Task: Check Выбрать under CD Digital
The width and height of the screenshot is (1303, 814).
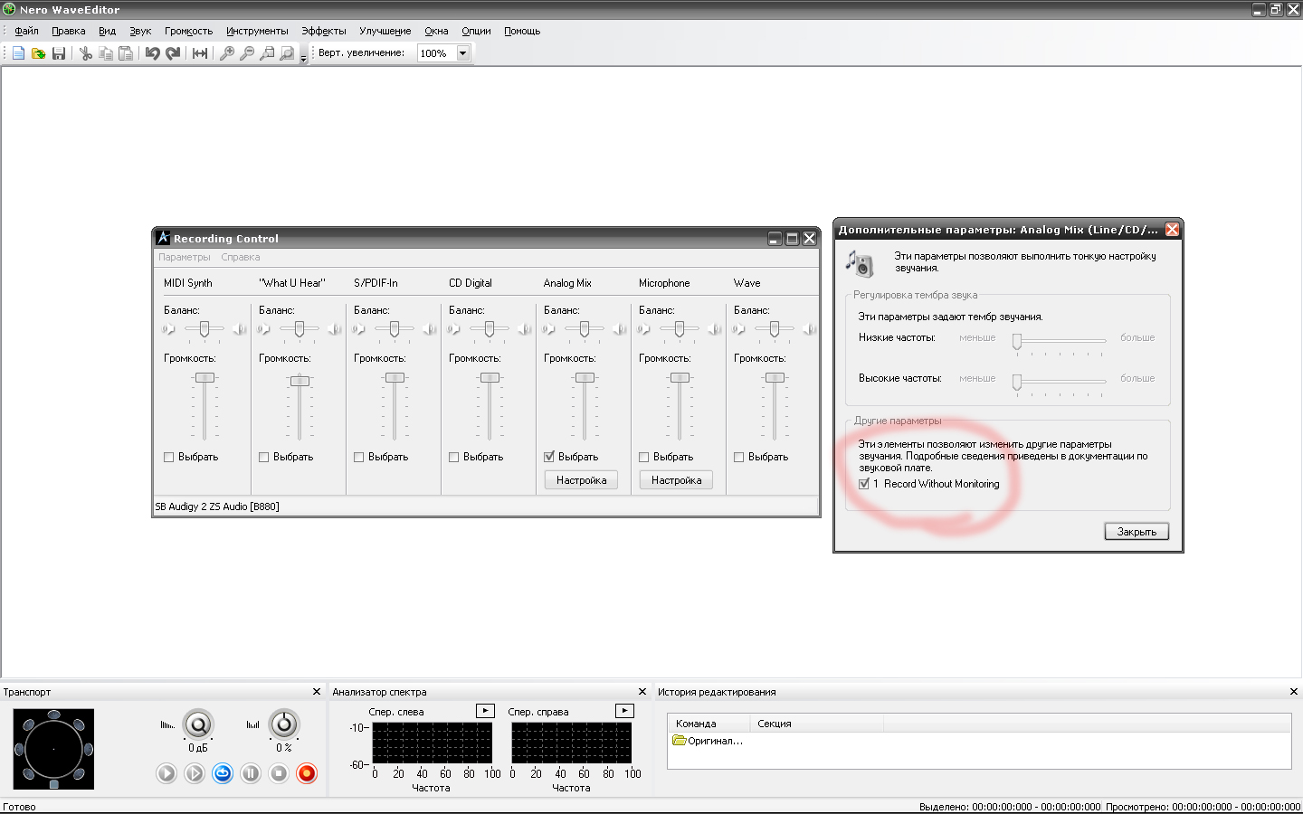Action: pyautogui.click(x=453, y=457)
